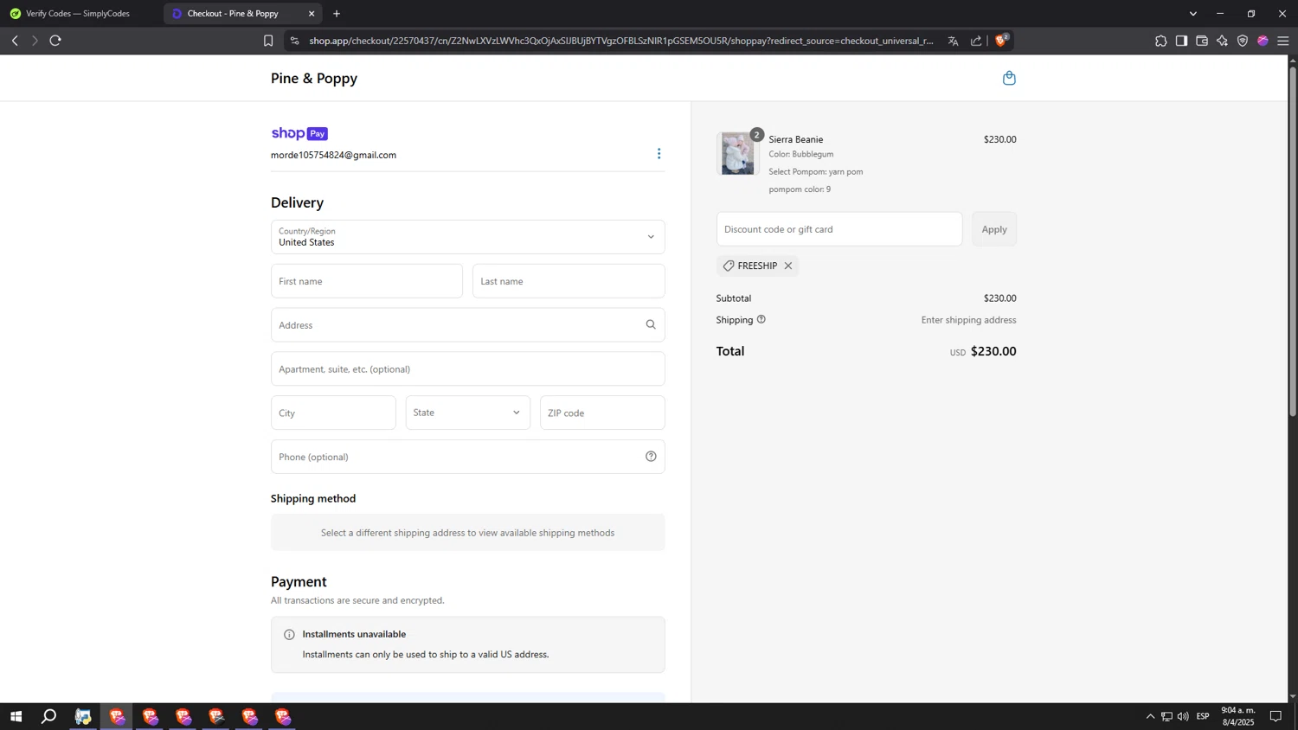This screenshot has width=1298, height=730.
Task: Open the State dropdown
Action: pyautogui.click(x=468, y=413)
